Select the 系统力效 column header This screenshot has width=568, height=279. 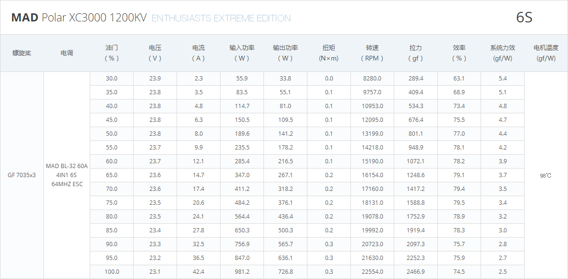[x=503, y=53]
